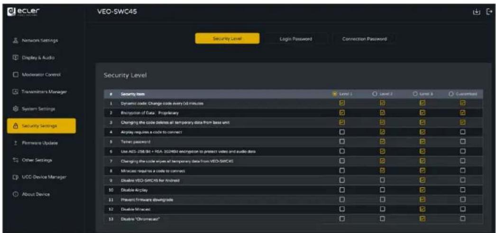
Task: Click the Network Settings sidebar icon
Action: click(x=15, y=41)
